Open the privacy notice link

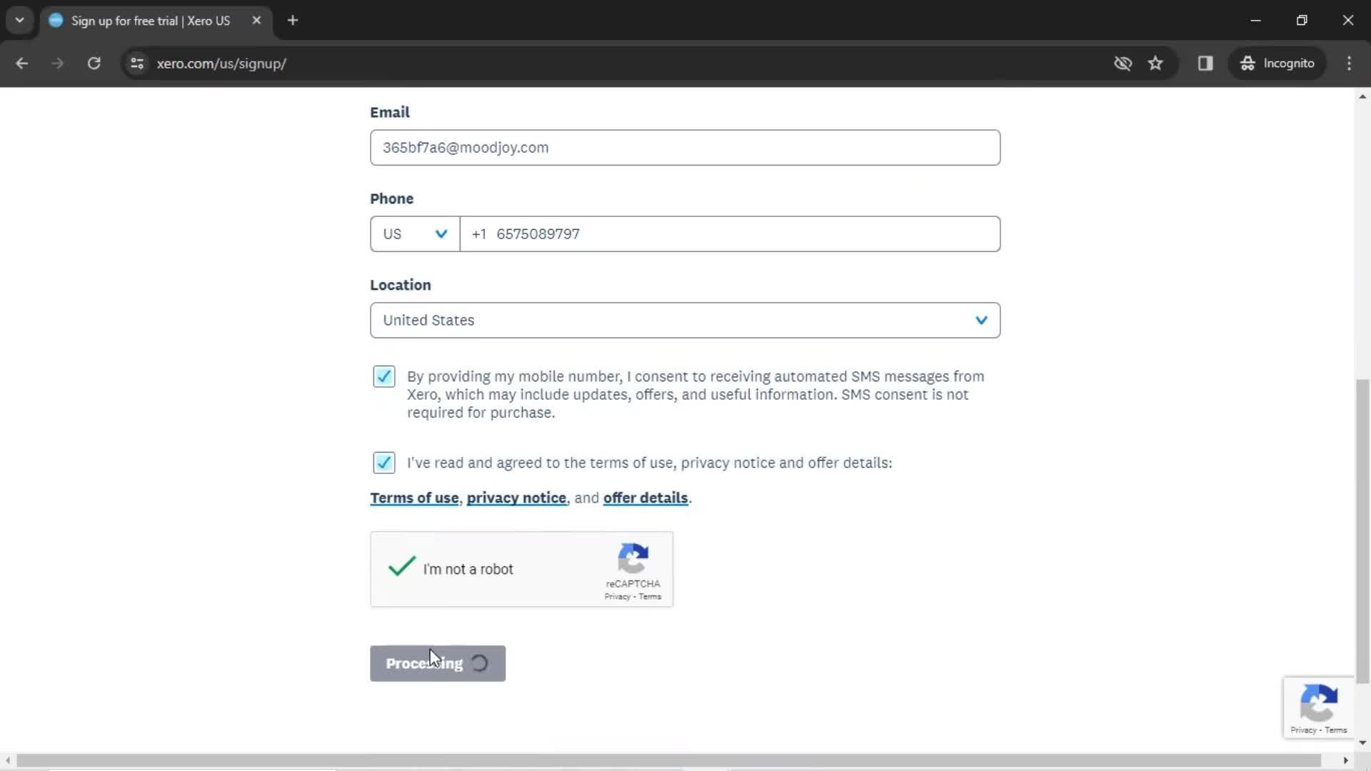click(x=516, y=498)
